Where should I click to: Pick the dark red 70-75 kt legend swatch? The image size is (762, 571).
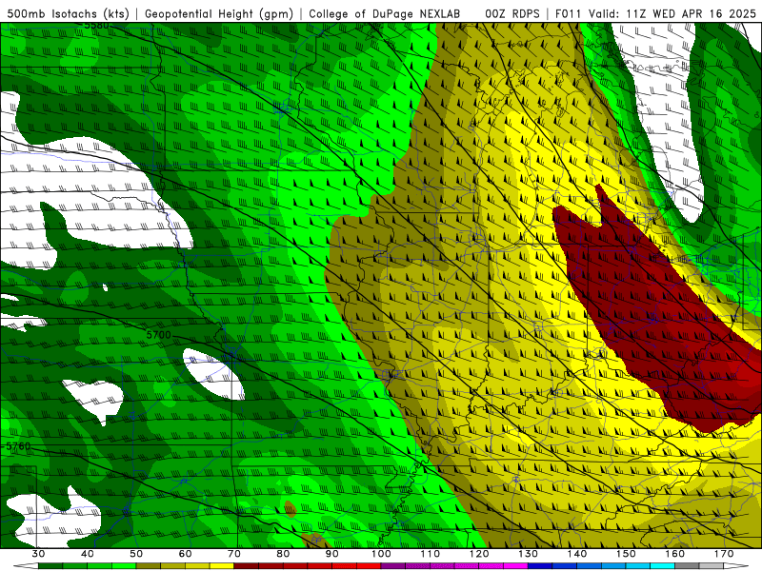[x=247, y=566]
